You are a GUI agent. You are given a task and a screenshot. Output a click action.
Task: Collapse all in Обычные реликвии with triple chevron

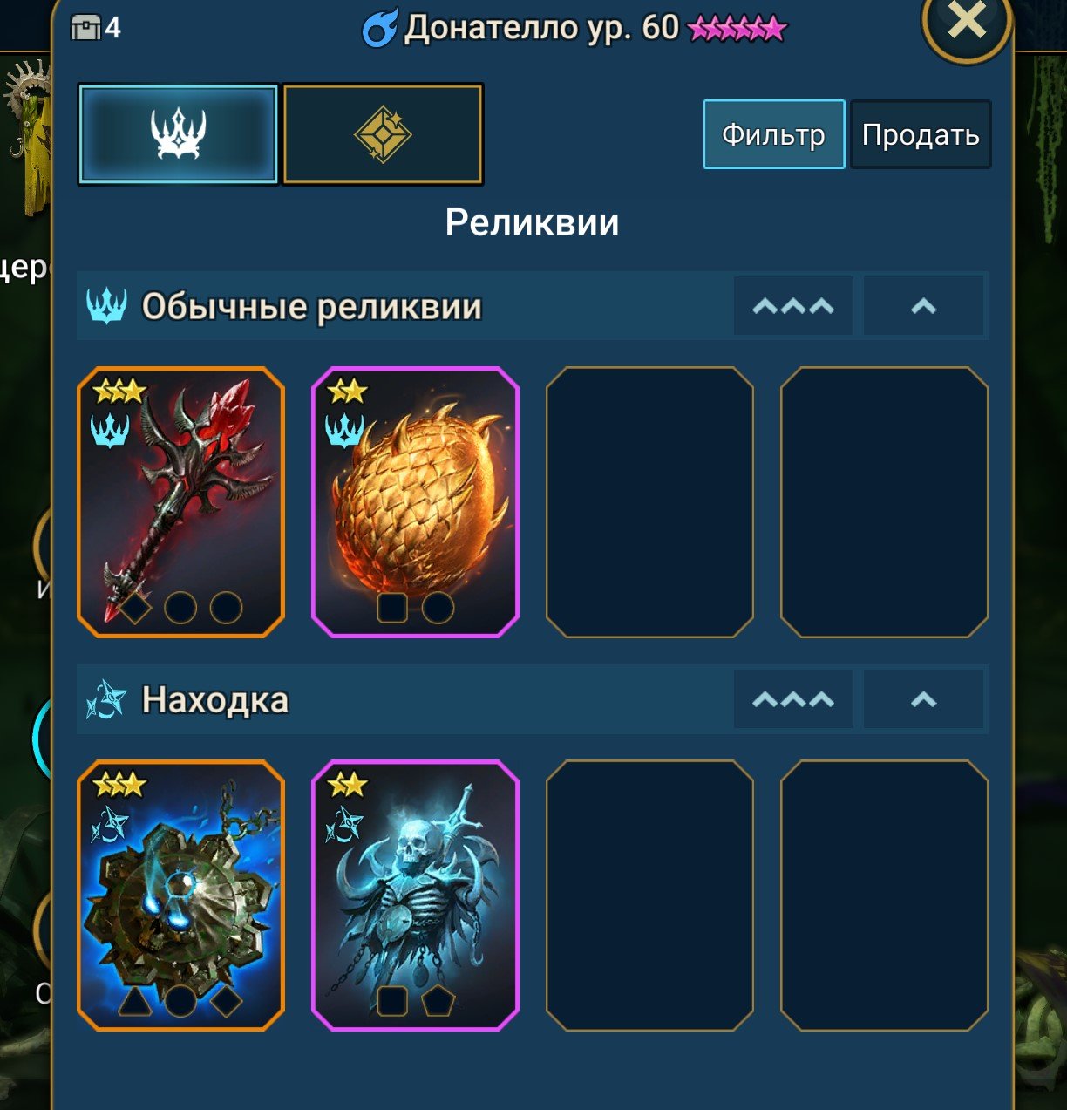(x=793, y=306)
